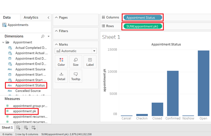Select appointment group pr... measure
Screen dimensions: 211x136
30,106
